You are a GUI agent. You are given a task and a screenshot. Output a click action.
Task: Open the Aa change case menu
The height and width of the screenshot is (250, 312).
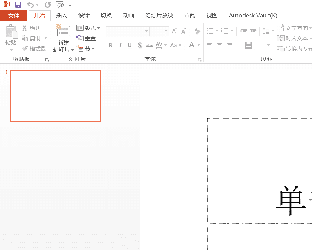coord(176,45)
